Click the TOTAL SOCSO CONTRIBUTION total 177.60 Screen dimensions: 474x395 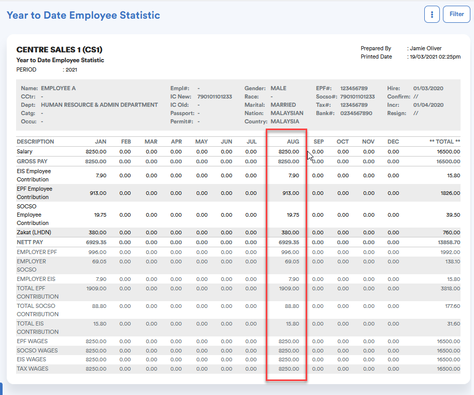453,306
